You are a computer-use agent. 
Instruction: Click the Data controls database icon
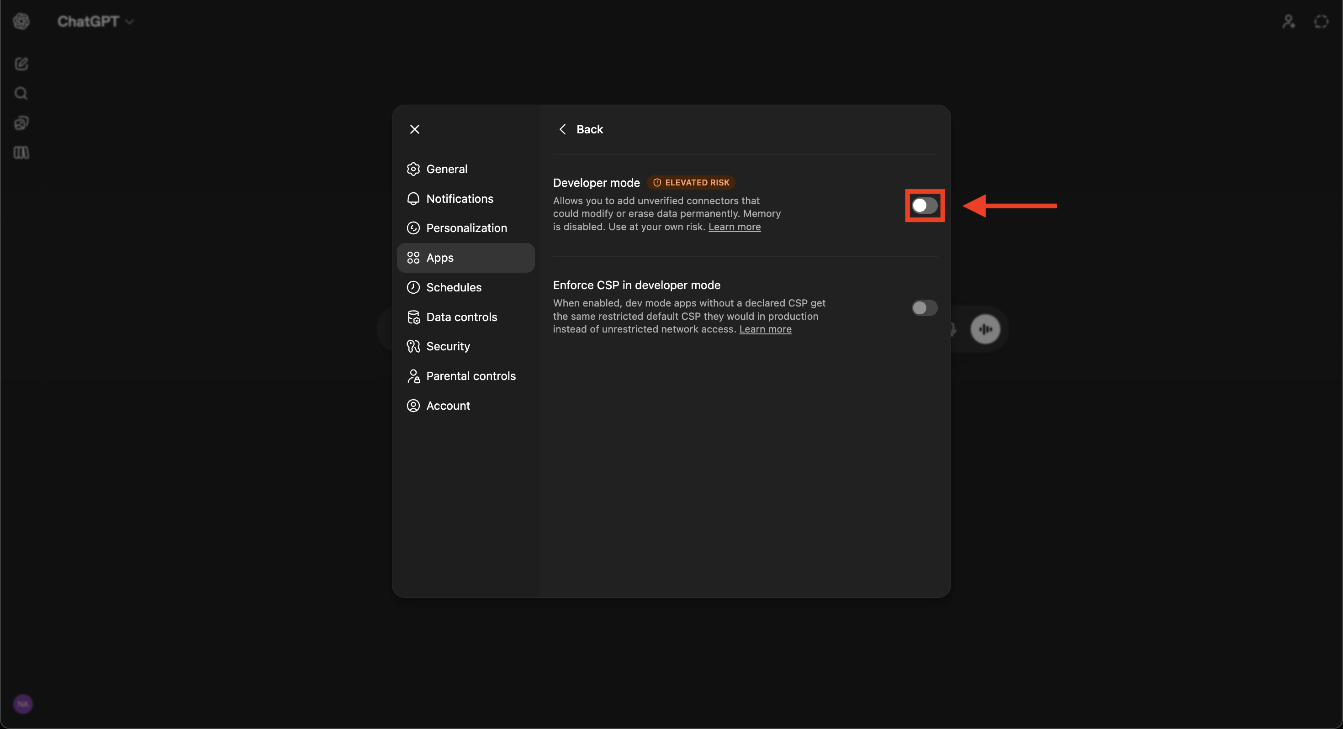pos(413,317)
